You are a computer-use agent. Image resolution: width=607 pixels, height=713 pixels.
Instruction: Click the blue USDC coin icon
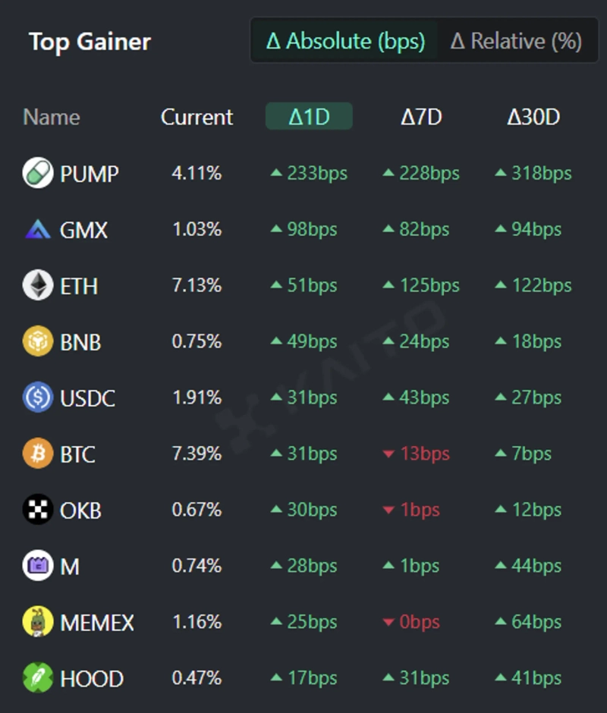(x=38, y=398)
